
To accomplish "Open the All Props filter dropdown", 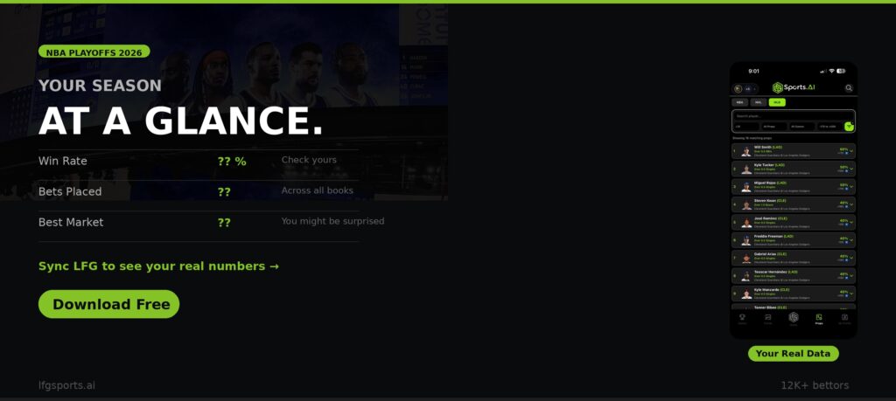I will coord(774,127).
